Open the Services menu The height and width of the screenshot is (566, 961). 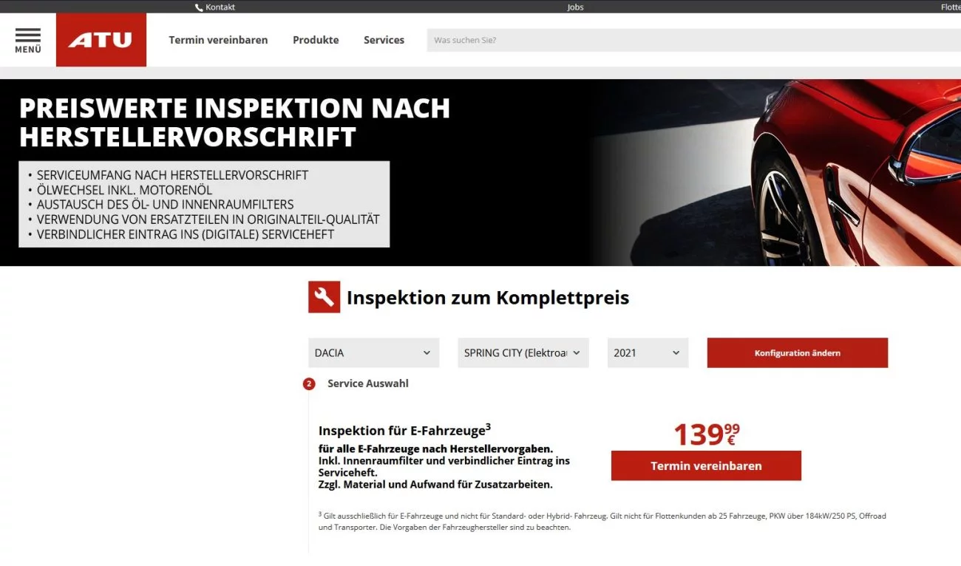(x=384, y=40)
